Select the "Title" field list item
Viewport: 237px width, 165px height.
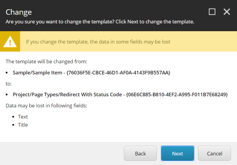(23, 125)
